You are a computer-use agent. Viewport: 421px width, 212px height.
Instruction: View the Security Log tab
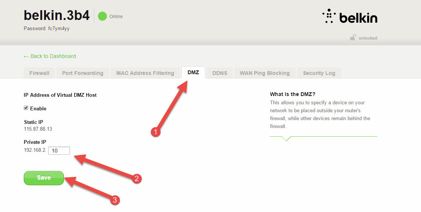coord(319,73)
